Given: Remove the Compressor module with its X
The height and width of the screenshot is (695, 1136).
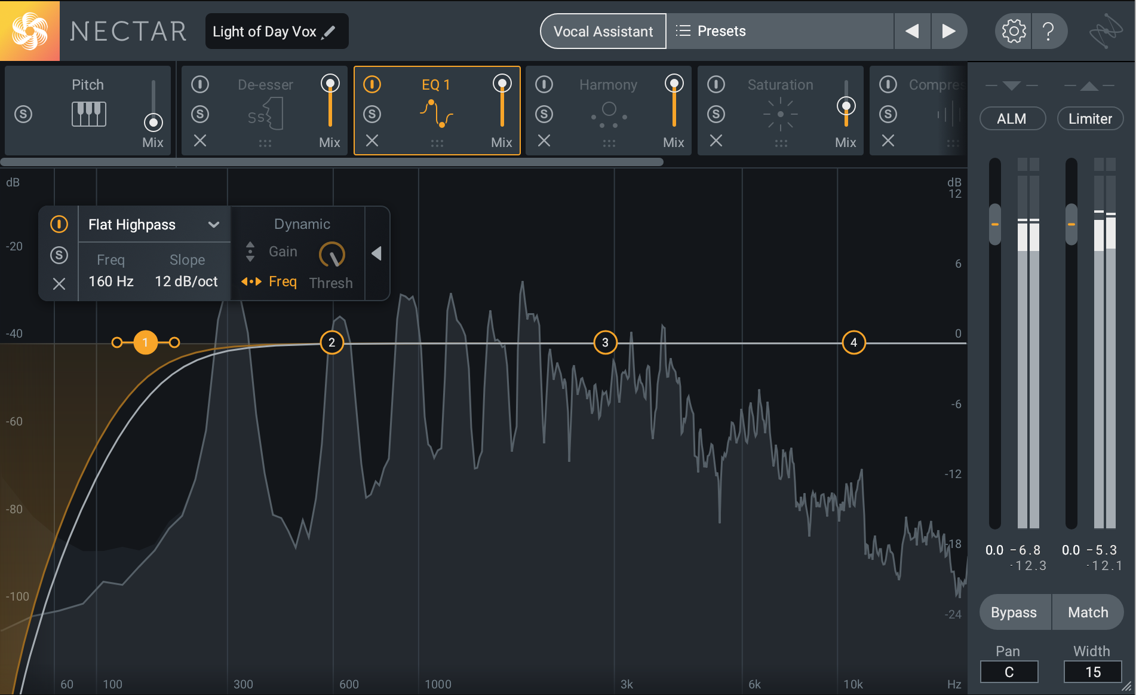Looking at the screenshot, I should 888,140.
